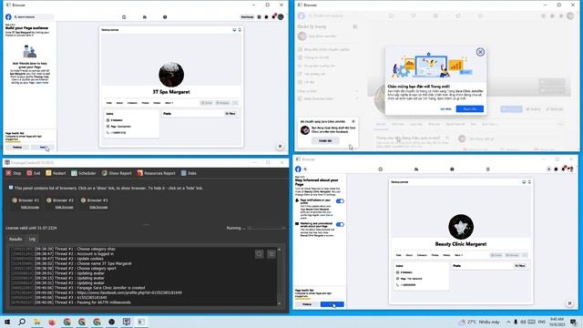Open Home icon in 3T Spa Margaret browser
This screenshot has width=583, height=328.
(x=124, y=16)
